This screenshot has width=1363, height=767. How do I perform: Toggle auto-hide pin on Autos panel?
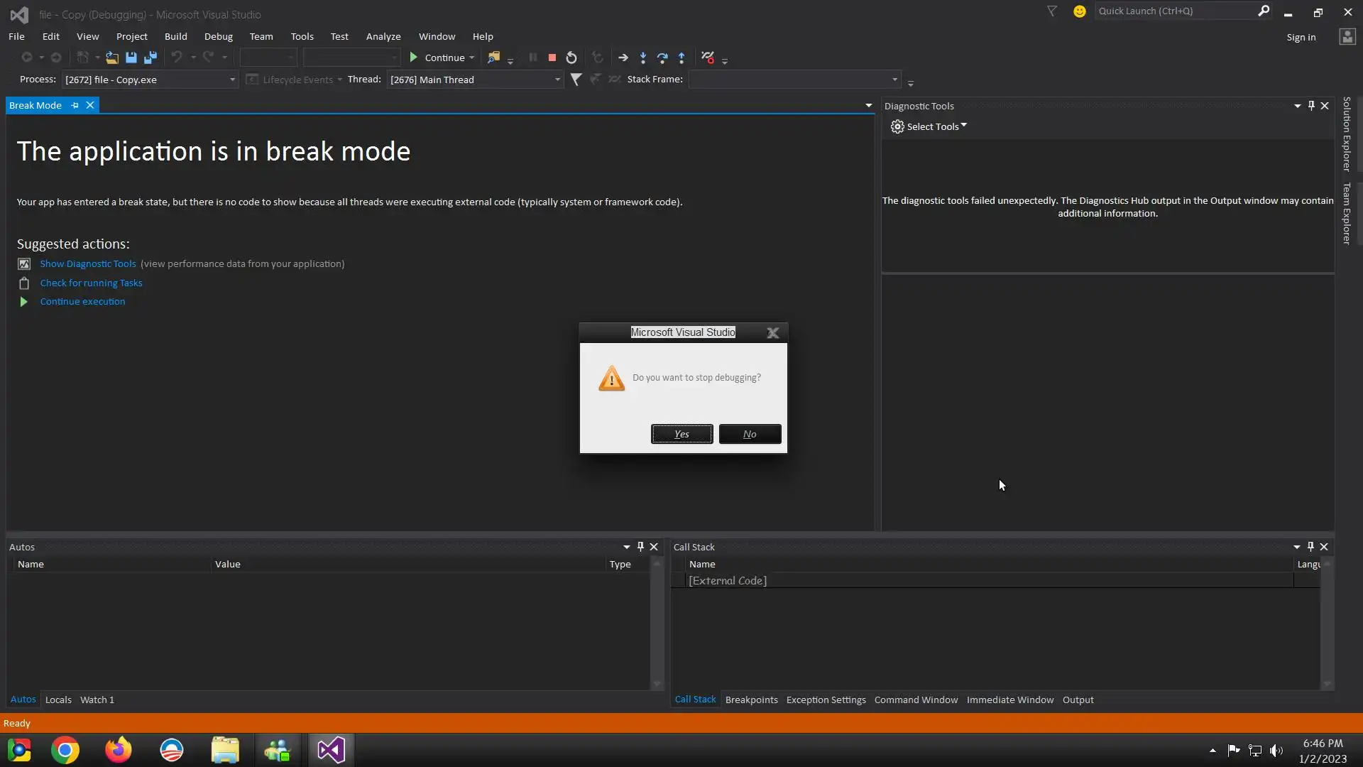click(640, 547)
